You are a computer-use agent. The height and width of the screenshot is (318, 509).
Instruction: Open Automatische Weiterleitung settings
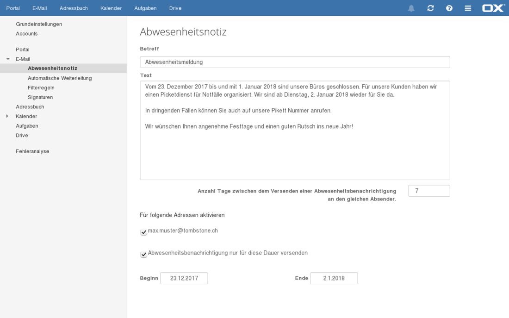point(60,78)
